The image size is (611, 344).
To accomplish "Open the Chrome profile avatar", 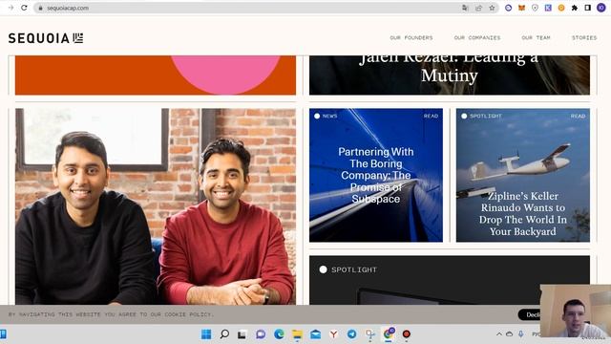I will tap(601, 8).
